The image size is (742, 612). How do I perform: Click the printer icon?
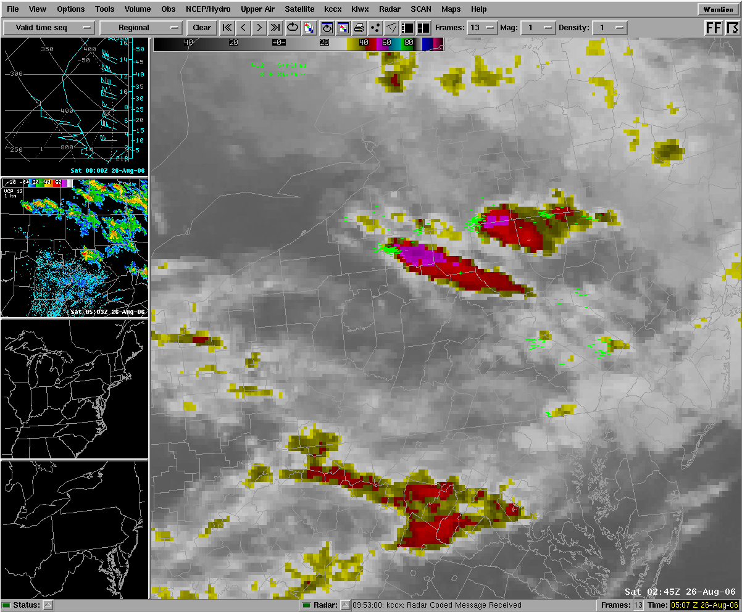(359, 28)
